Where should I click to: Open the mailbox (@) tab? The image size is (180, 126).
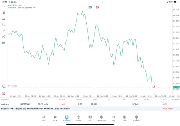click(x=102, y=118)
